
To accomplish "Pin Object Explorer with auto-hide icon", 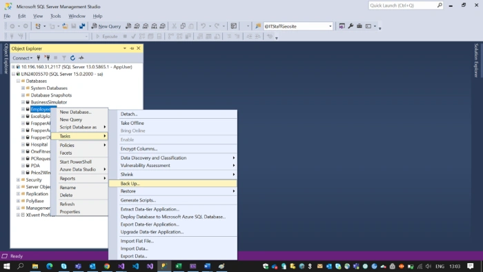I will click(132, 48).
